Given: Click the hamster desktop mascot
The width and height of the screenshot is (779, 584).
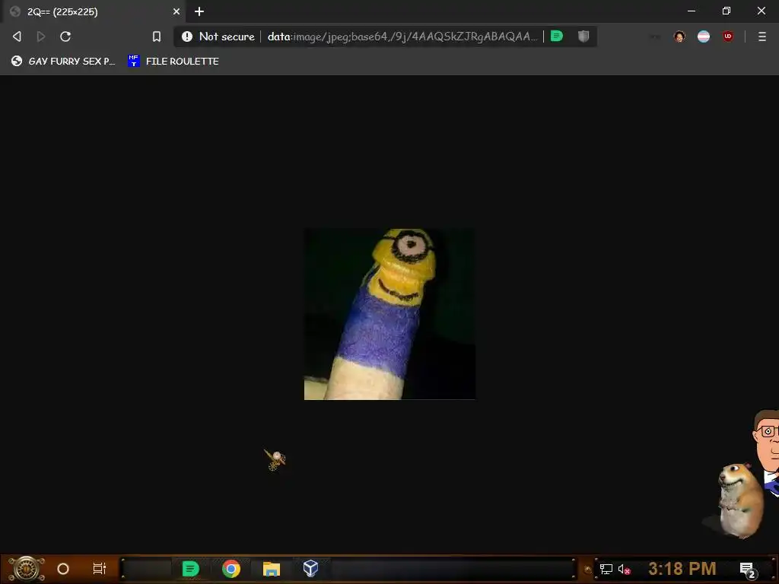Looking at the screenshot, I should coord(739,500).
